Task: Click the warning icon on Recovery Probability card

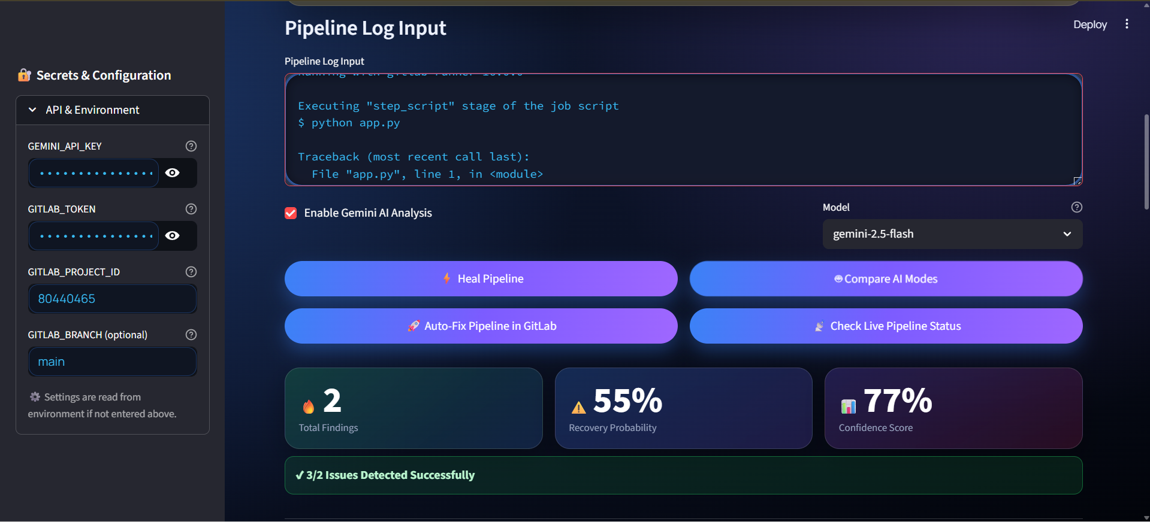Action: tap(578, 408)
